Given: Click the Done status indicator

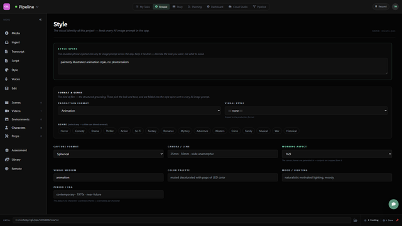Looking at the screenshot, I should coord(388,220).
